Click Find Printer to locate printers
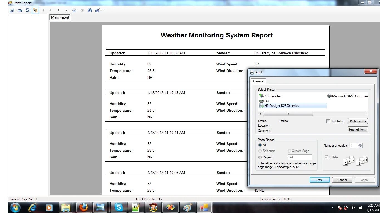The width and height of the screenshot is (380, 213). click(x=358, y=129)
